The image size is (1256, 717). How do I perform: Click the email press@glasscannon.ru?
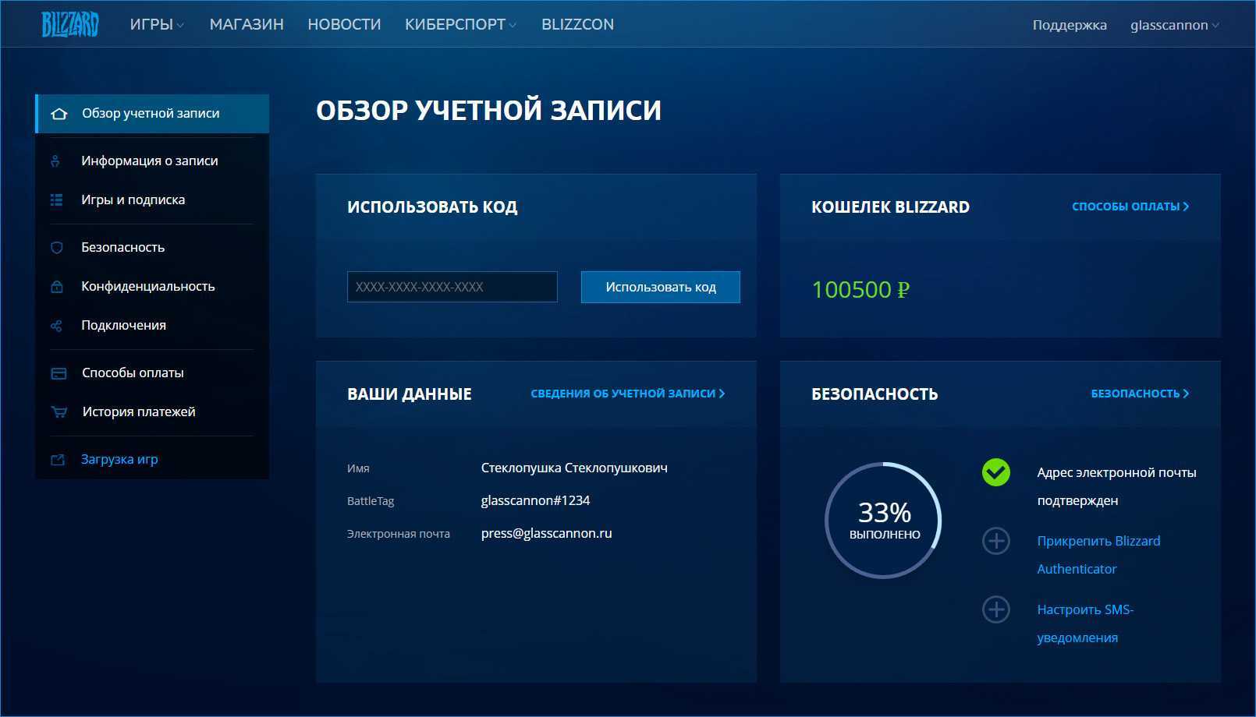point(546,533)
